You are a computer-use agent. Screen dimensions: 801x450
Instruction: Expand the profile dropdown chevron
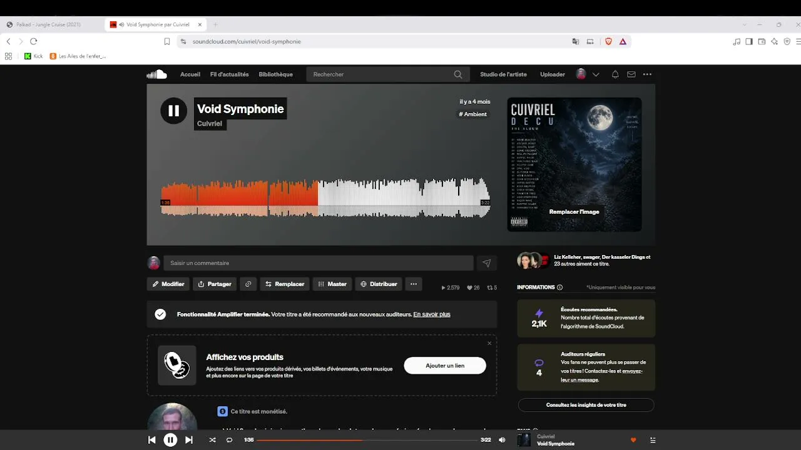[596, 74]
